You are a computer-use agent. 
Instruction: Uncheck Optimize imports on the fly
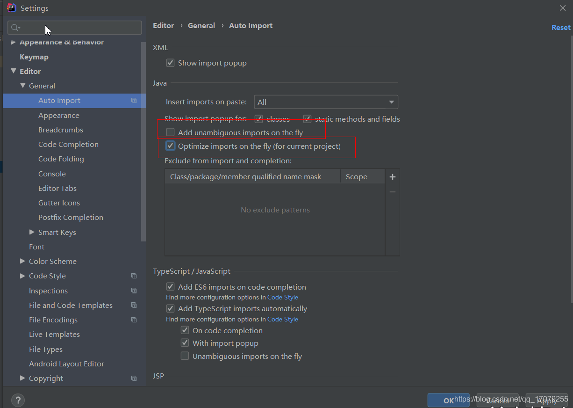pos(171,146)
